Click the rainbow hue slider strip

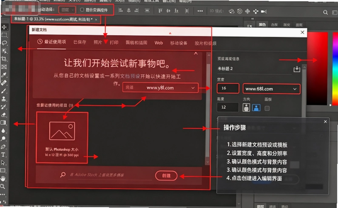[335, 69]
